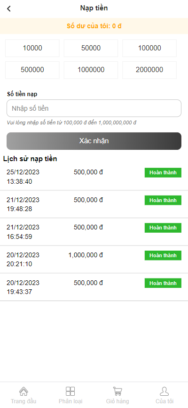Select the 10000 amount option
The width and height of the screenshot is (188, 408).
pos(32,48)
